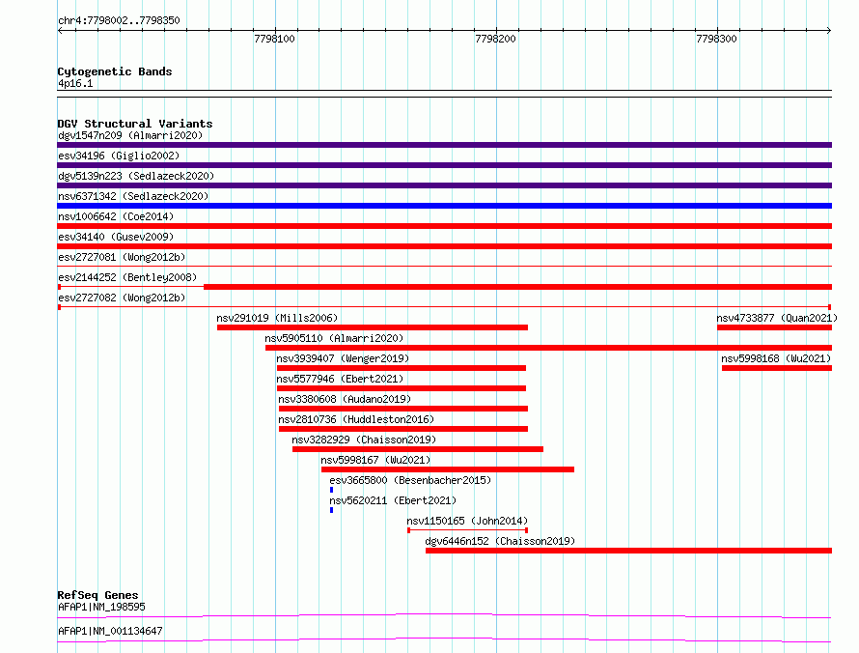
Task: Click nsv291019 (Mills2006) variant label
Action: [x=277, y=318]
